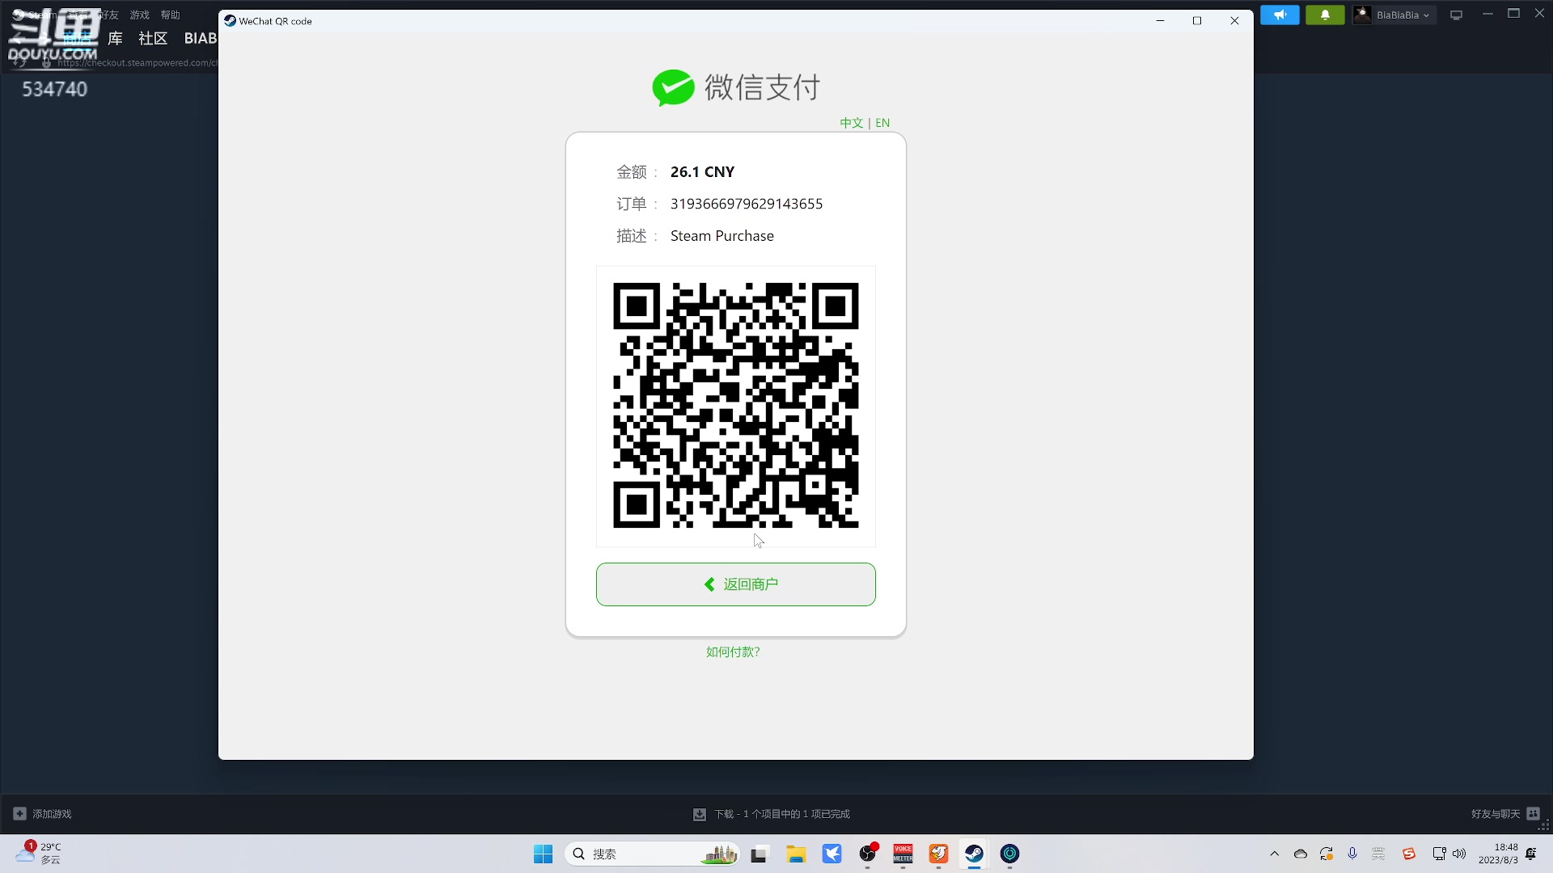Open the weather widget showing 29°C
Screen dimensions: 1553x873
[38, 853]
